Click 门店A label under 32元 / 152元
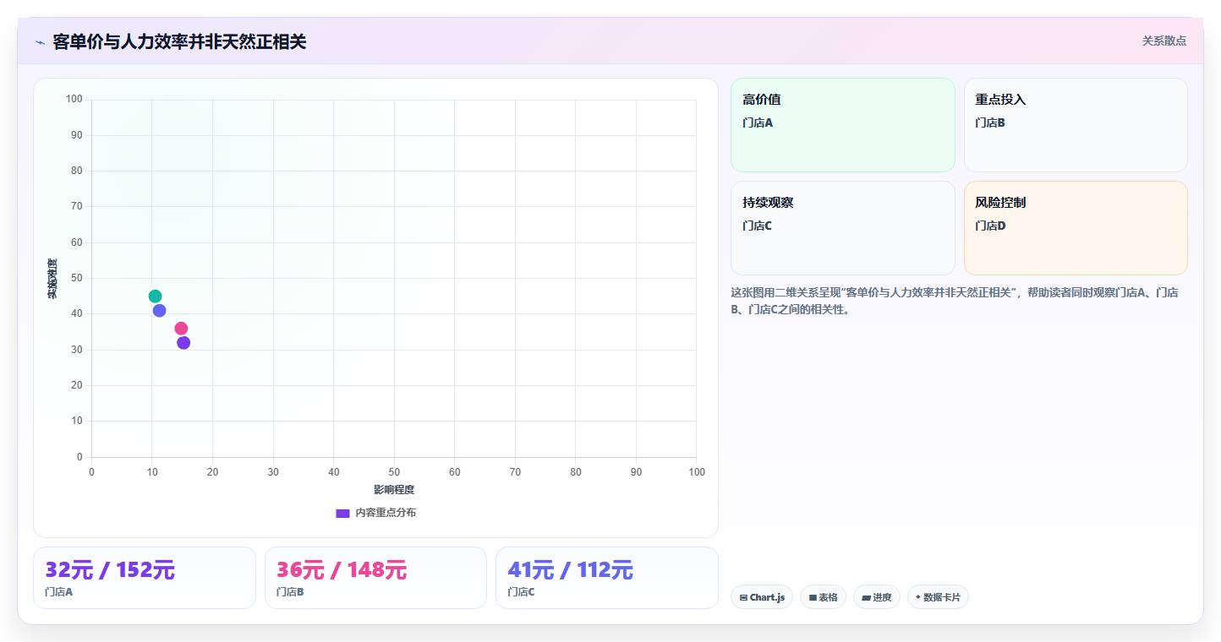1221x642 pixels. point(58,592)
